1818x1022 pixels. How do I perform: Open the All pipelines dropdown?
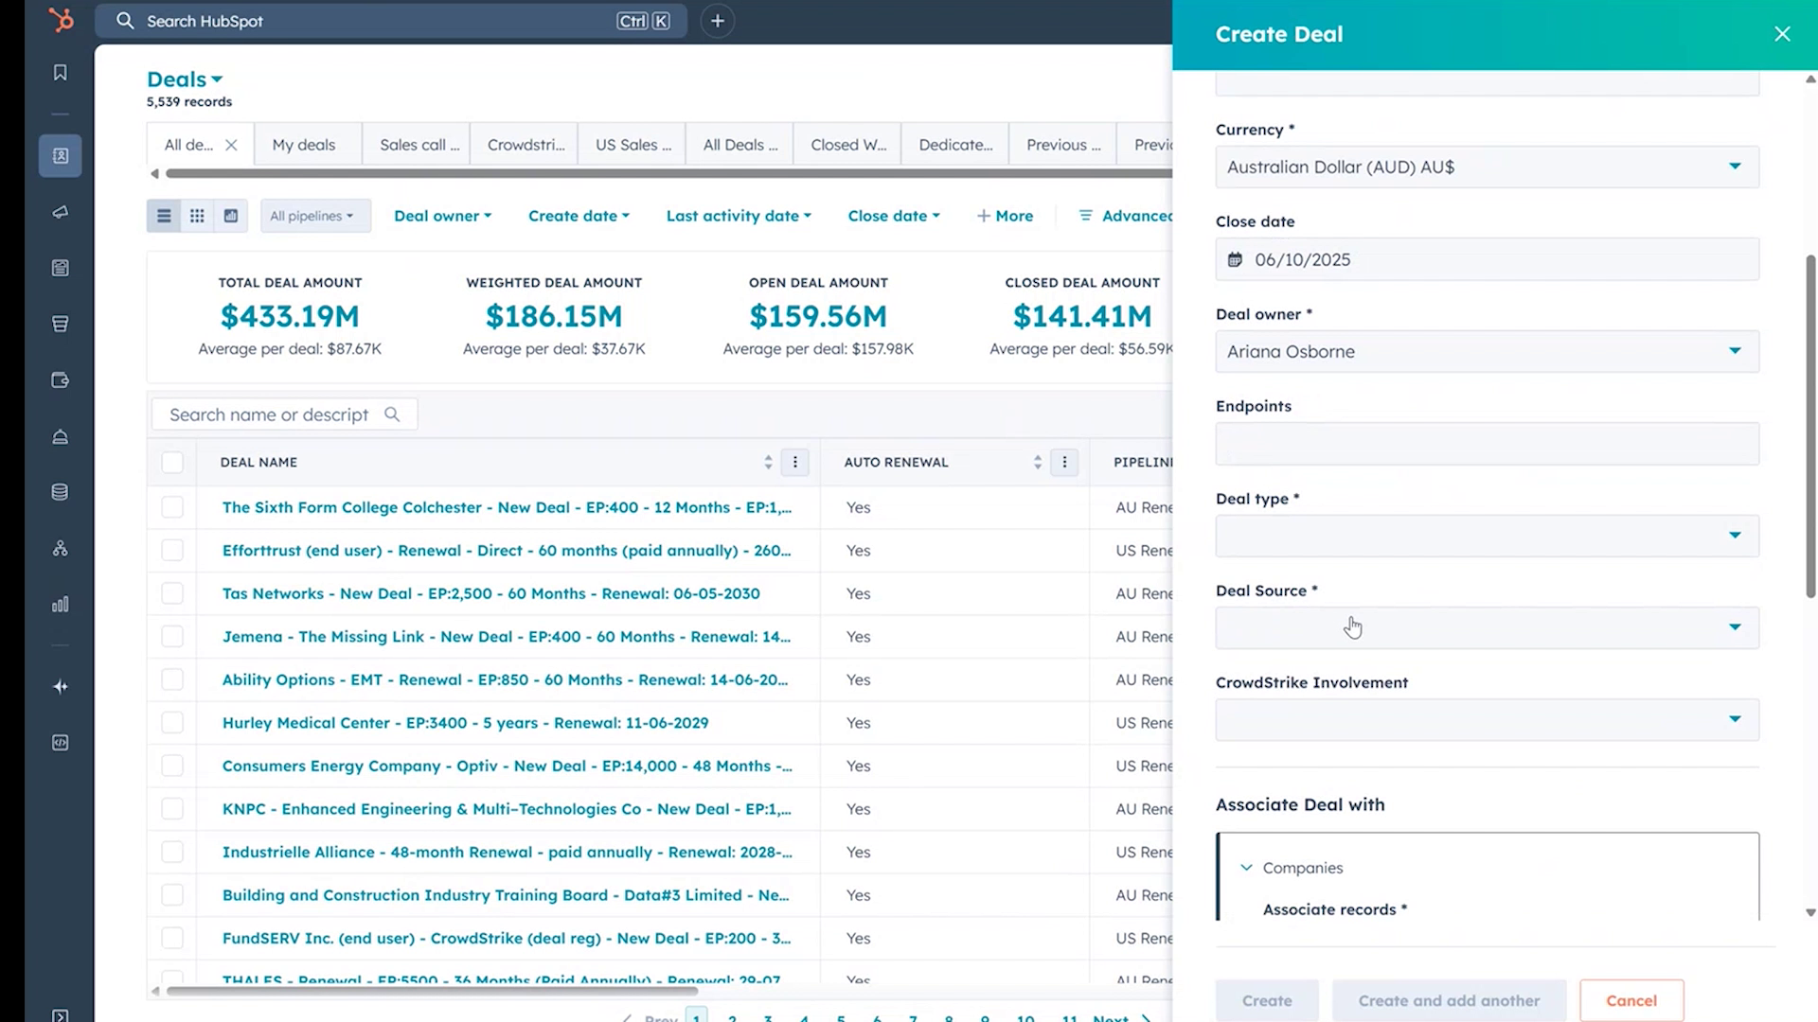[x=314, y=215]
